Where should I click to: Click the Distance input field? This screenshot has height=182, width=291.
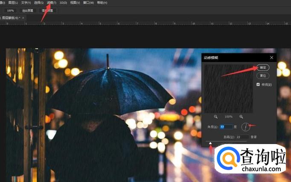pos(242,137)
